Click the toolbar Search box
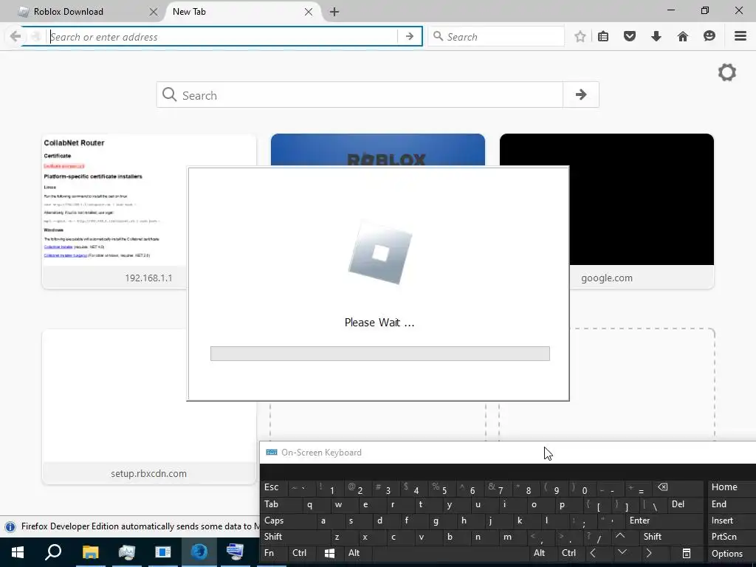The height and width of the screenshot is (567, 756). tap(497, 37)
